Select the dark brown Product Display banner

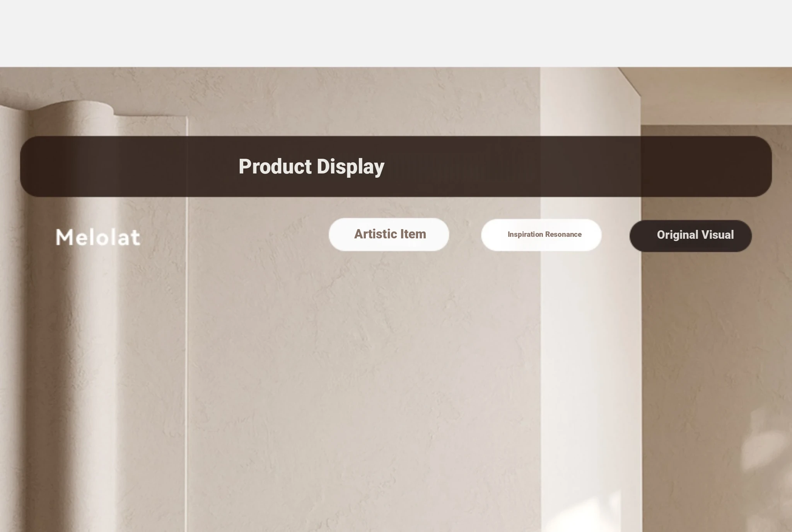click(x=396, y=167)
